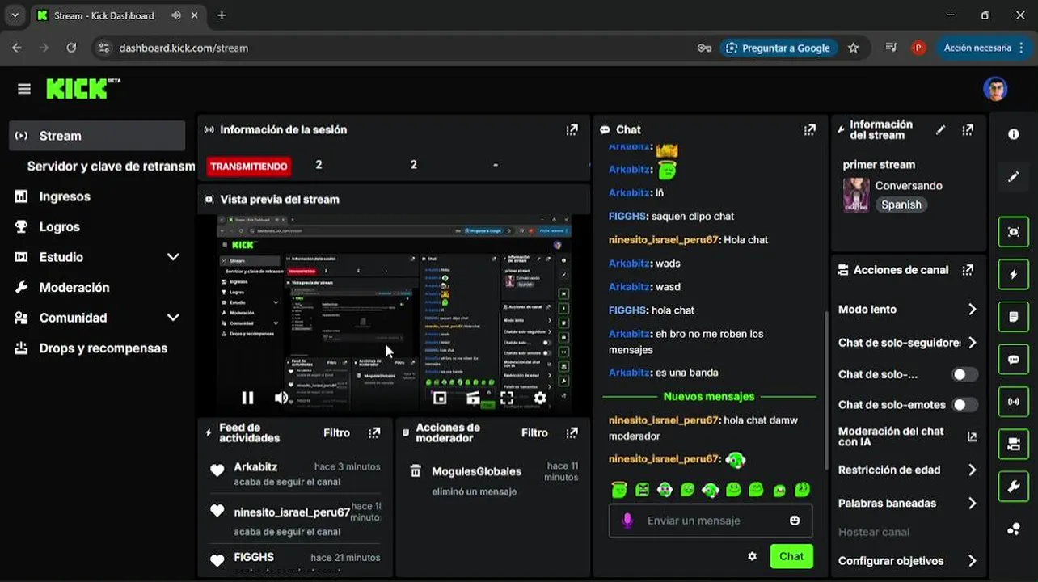Toggle the stream preview widget icon in the right sidebar

pyautogui.click(x=1014, y=232)
